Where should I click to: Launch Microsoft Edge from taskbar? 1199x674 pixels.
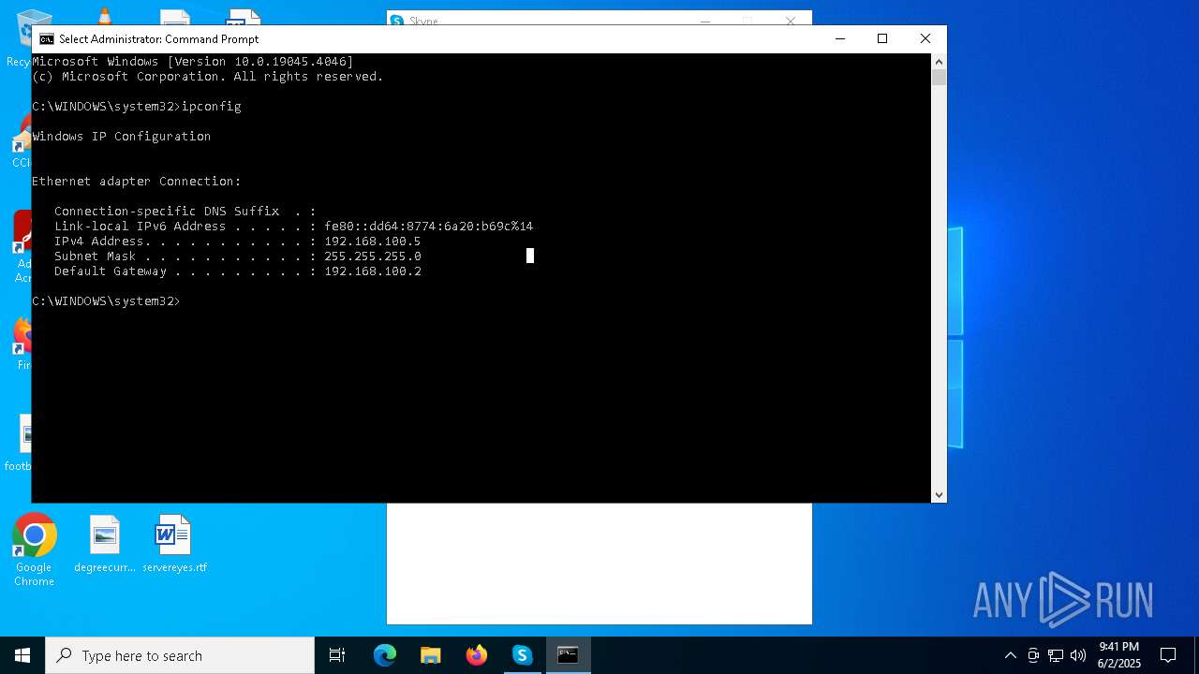(x=385, y=655)
